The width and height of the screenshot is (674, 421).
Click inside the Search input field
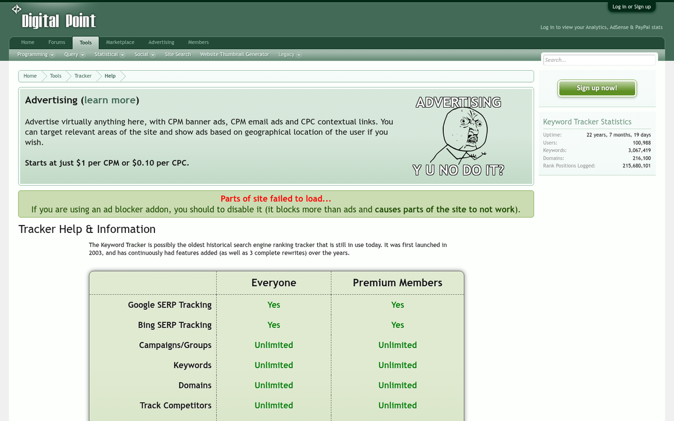click(599, 60)
